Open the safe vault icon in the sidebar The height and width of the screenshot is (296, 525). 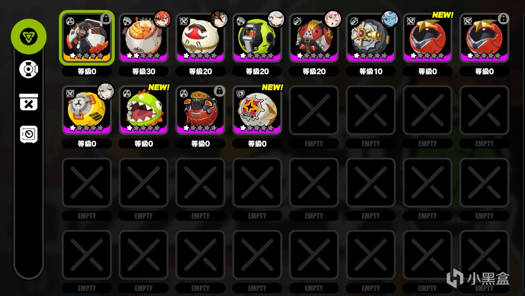[29, 134]
